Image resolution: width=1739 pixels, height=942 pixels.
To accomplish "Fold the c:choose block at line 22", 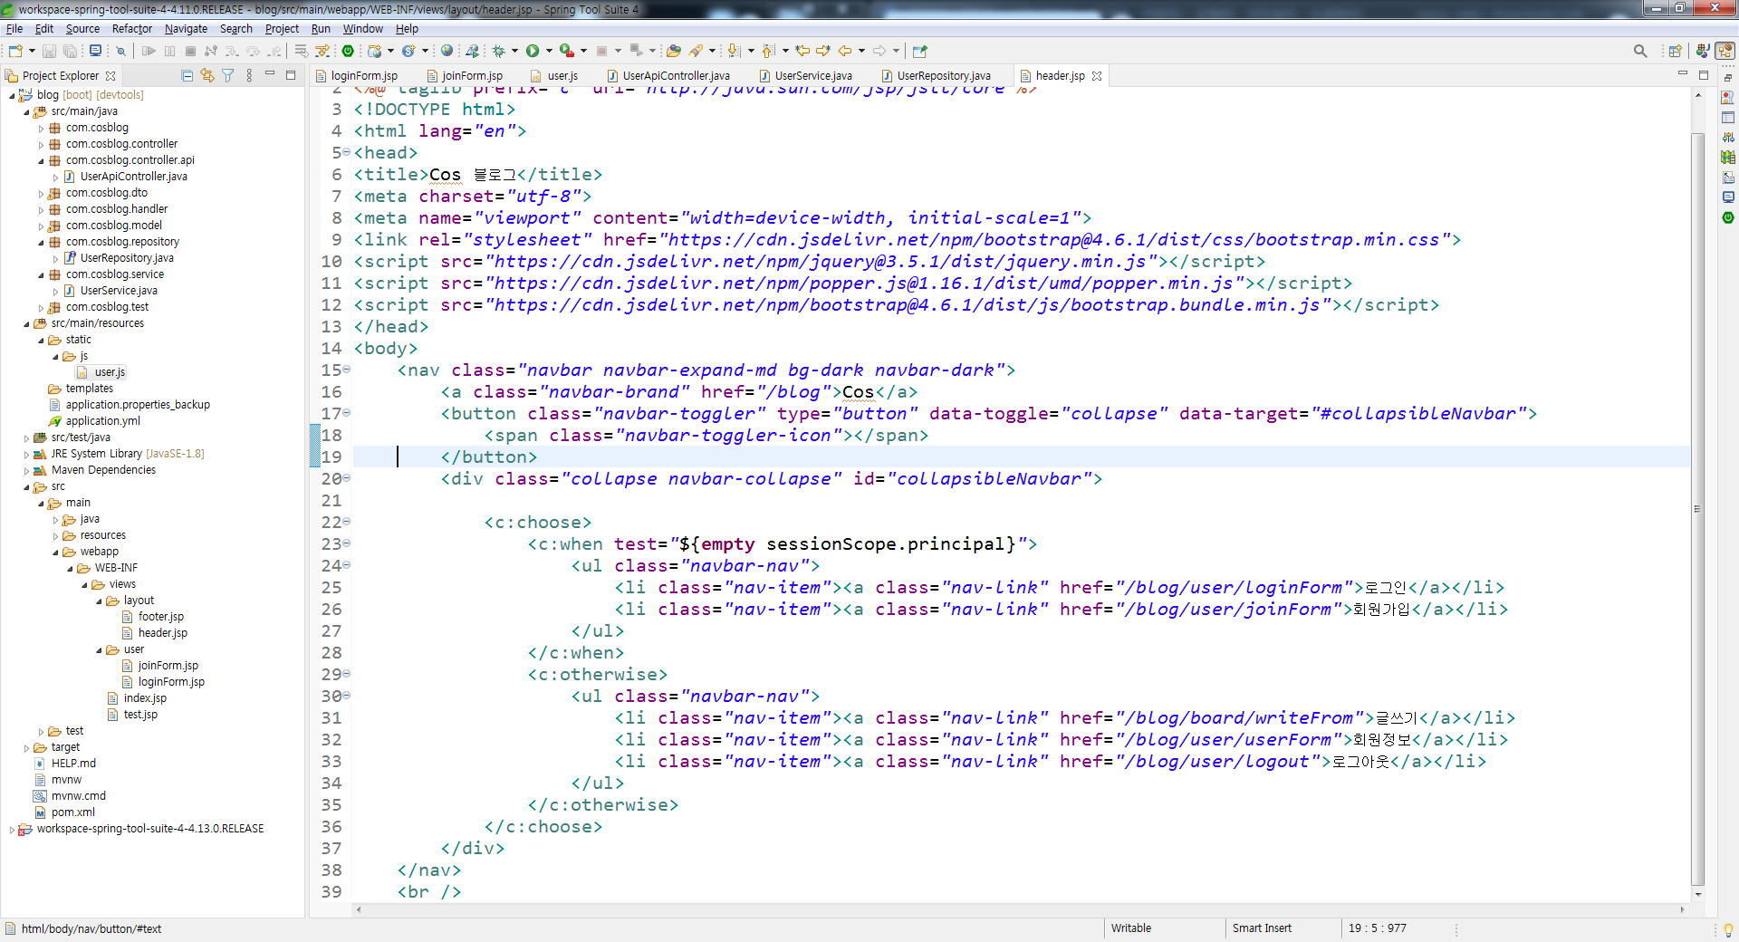I will 347,522.
